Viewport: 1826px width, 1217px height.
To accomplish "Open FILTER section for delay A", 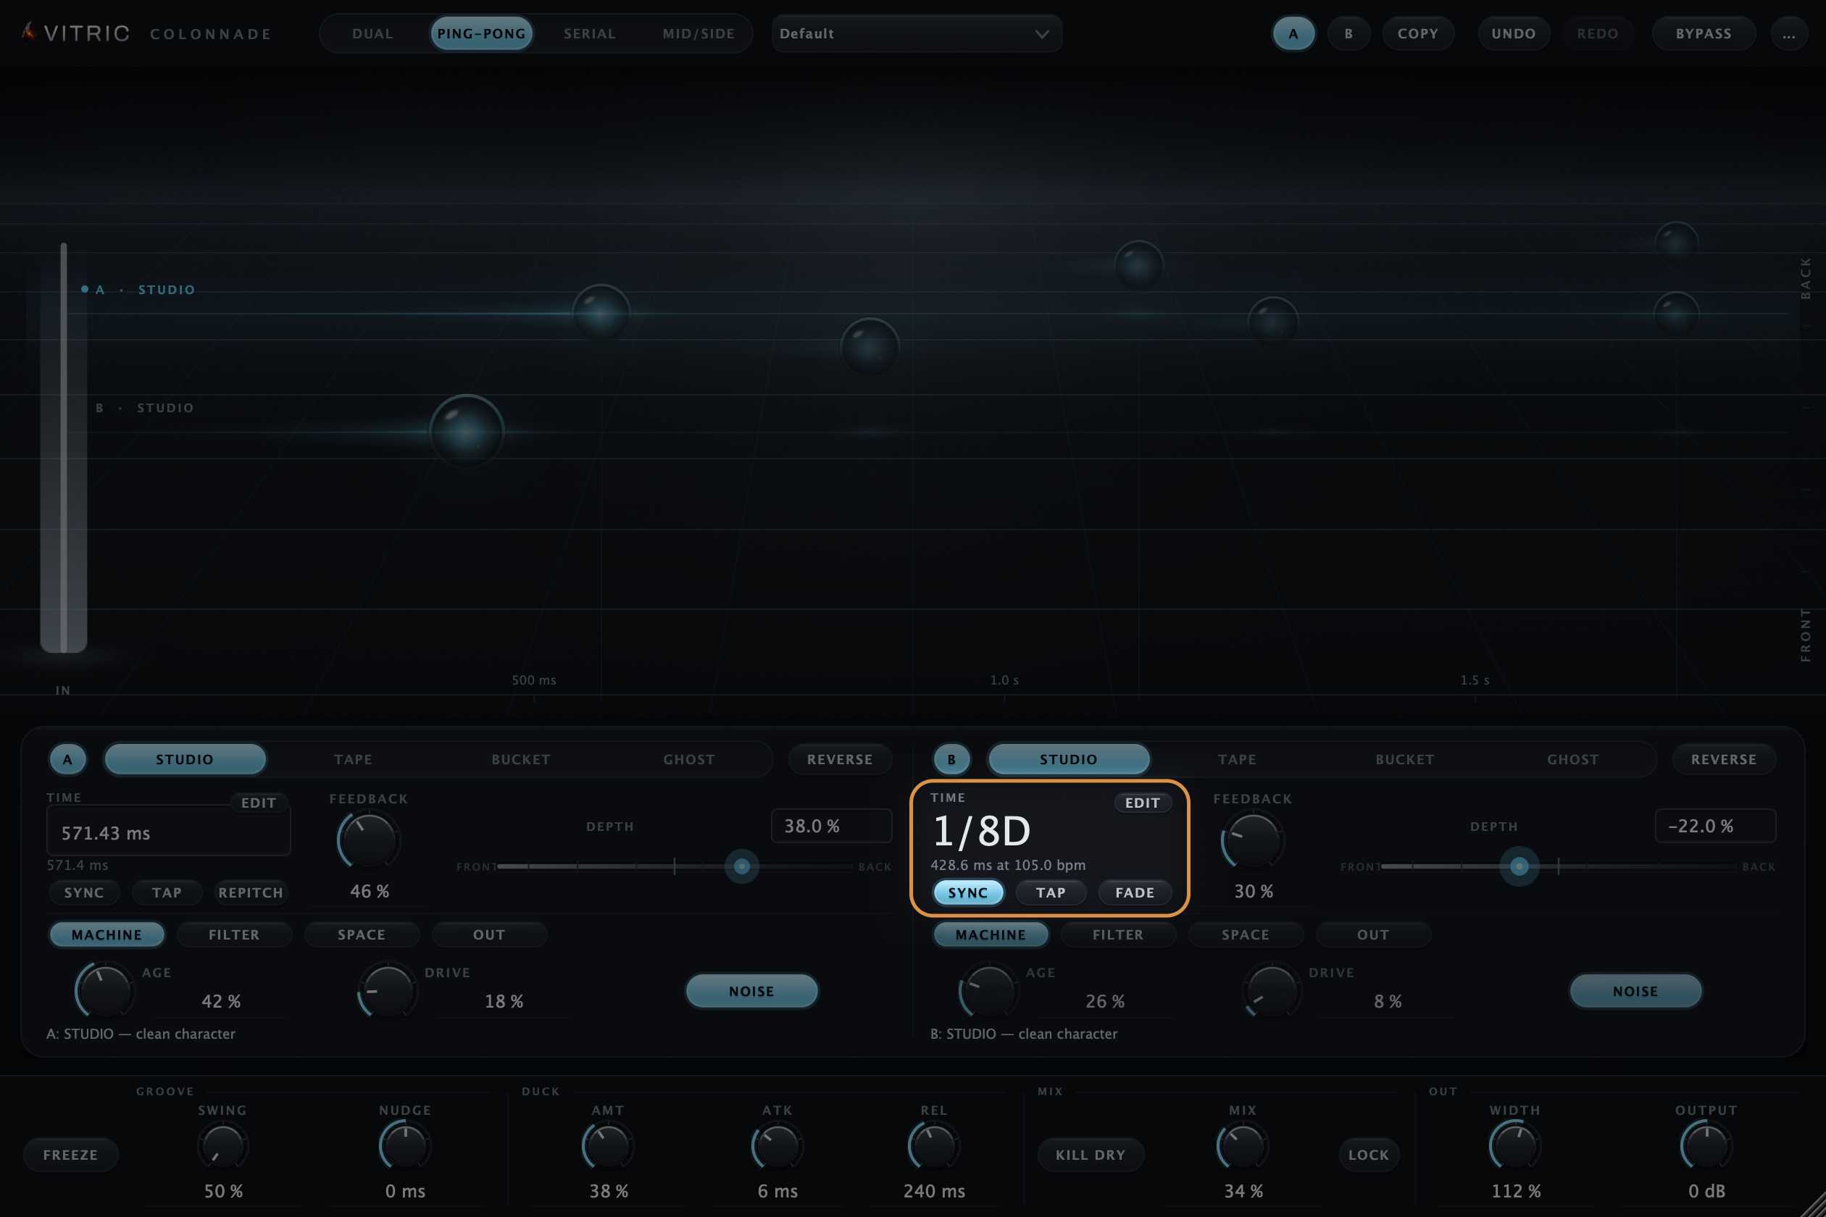I will click(x=233, y=934).
